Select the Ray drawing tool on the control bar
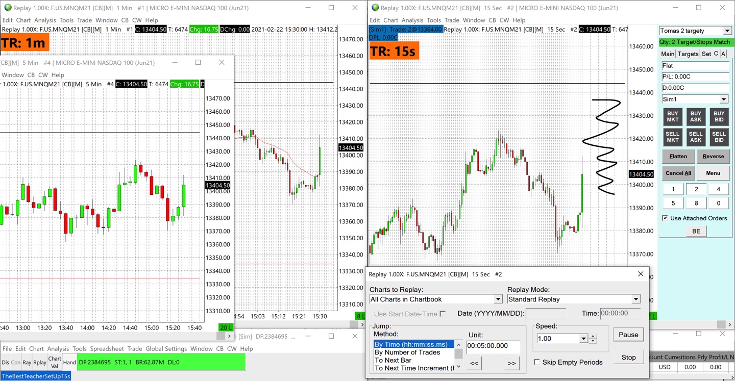Image resolution: width=735 pixels, height=381 pixels. (27, 362)
